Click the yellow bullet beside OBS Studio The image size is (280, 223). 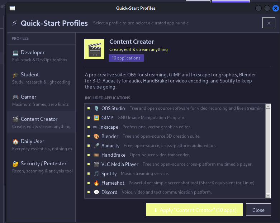[x=89, y=108]
